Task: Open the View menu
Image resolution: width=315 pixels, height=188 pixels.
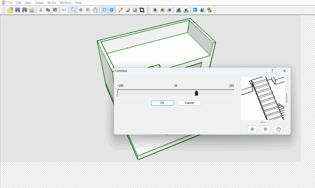Action: 28,2
